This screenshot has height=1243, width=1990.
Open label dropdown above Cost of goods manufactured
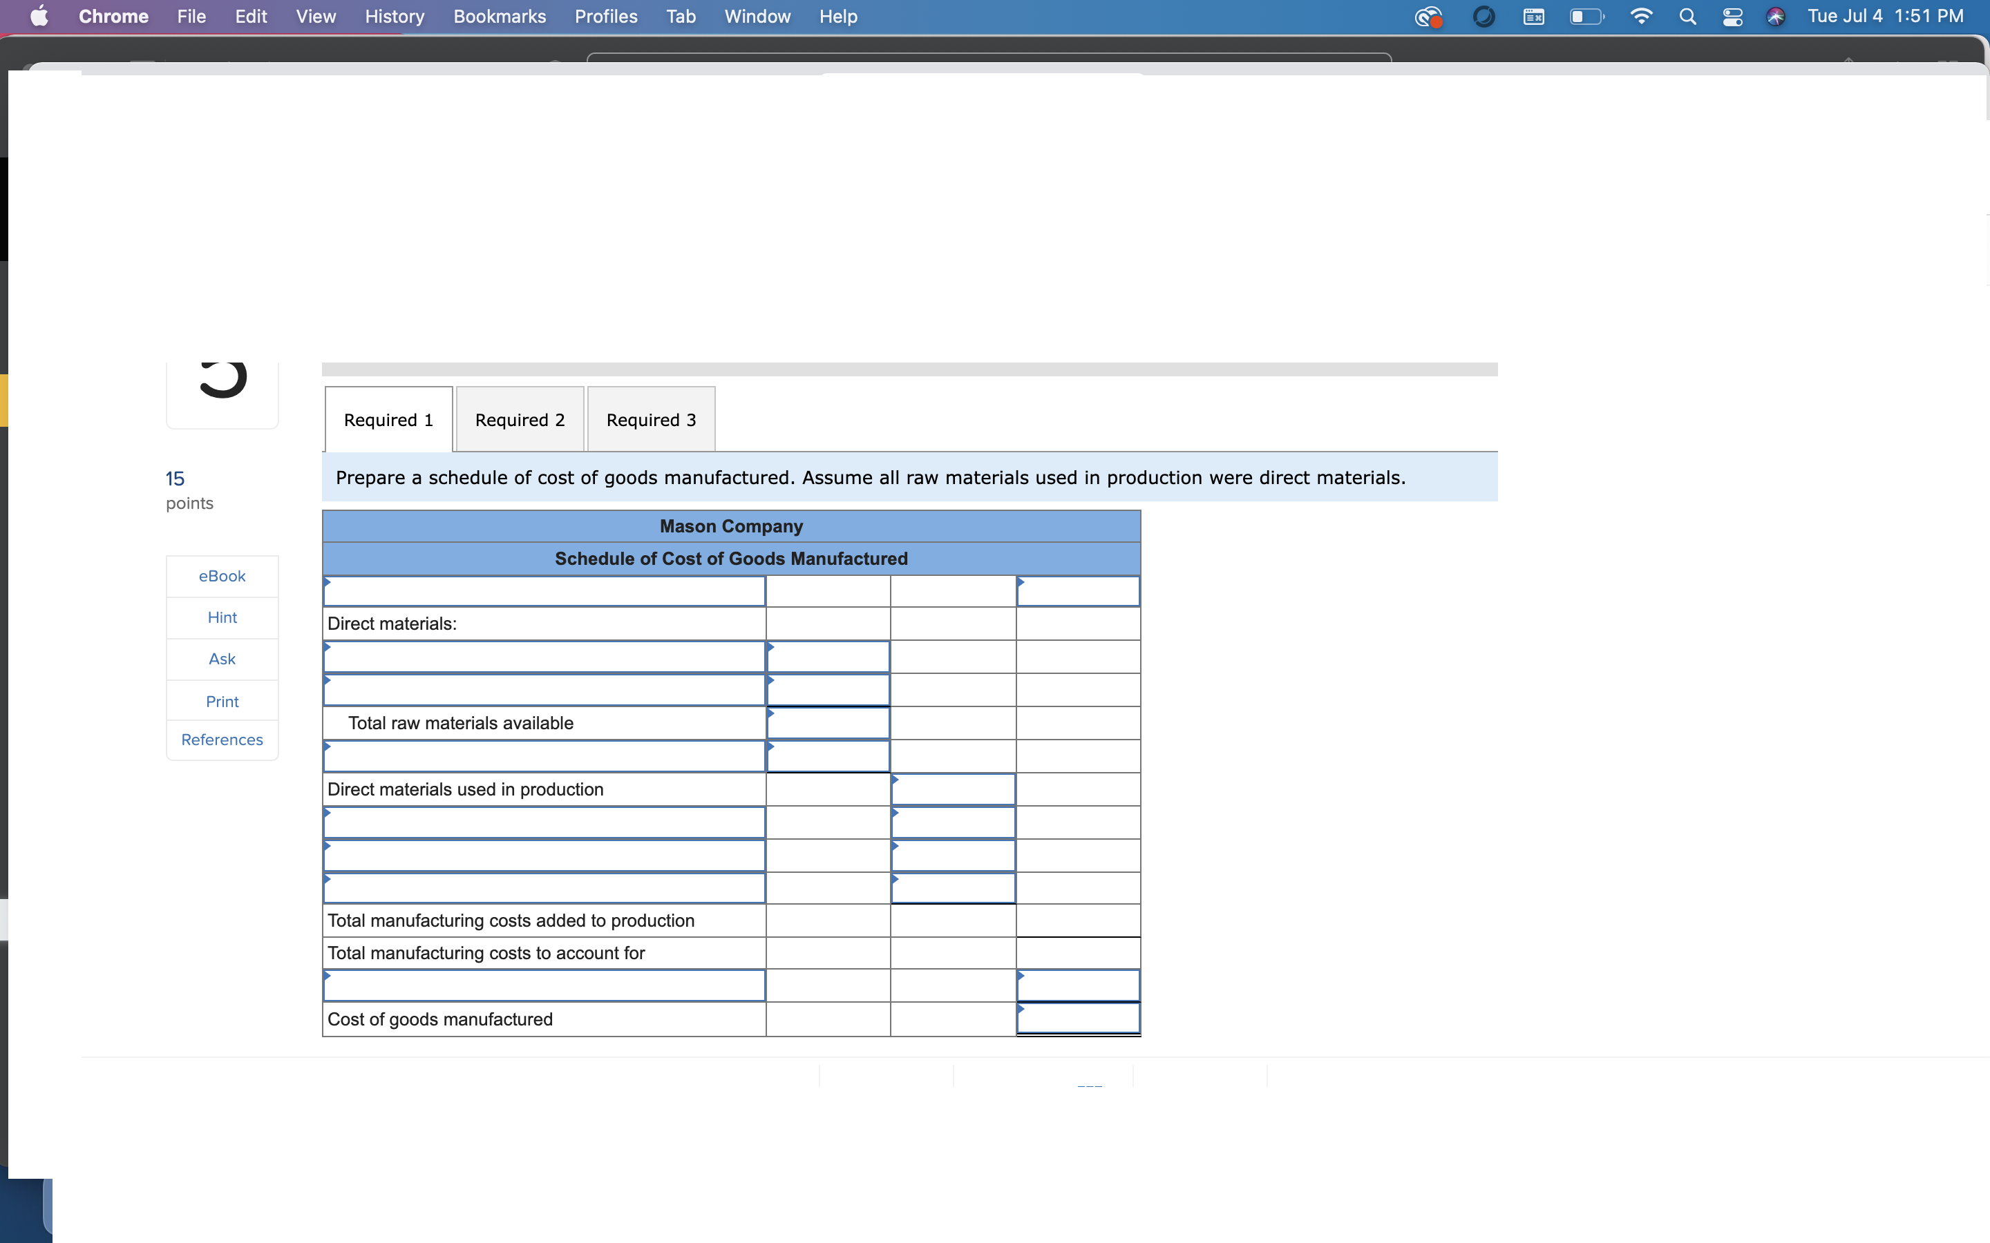click(x=544, y=985)
